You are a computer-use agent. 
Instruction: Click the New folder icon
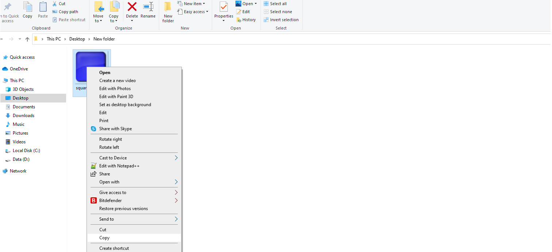(168, 7)
